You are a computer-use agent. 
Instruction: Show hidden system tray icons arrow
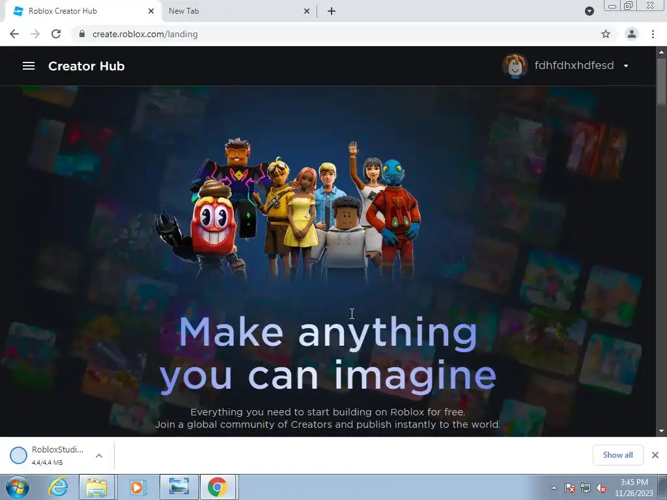click(554, 488)
